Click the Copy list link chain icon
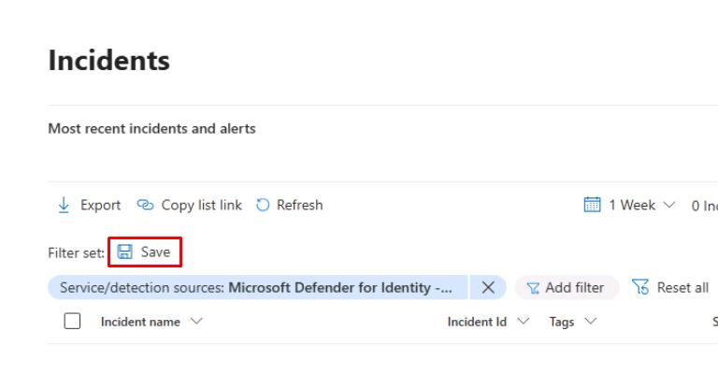The image size is (718, 389). pos(145,205)
